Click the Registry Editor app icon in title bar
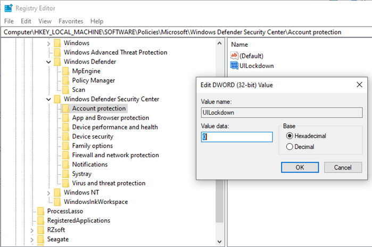This screenshot has width=372, height=247. (x=9, y=8)
